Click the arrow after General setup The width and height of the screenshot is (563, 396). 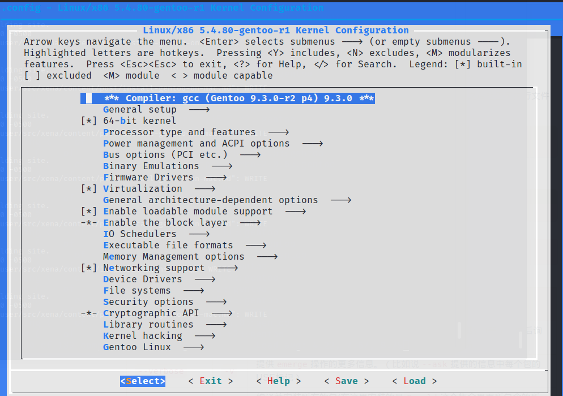point(199,110)
